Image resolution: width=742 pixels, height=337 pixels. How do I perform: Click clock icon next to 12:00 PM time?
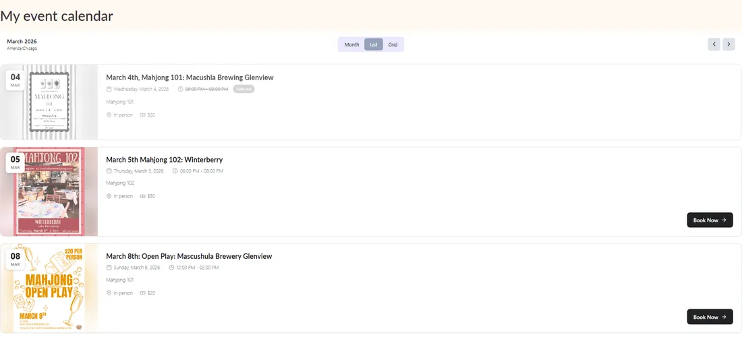171,268
